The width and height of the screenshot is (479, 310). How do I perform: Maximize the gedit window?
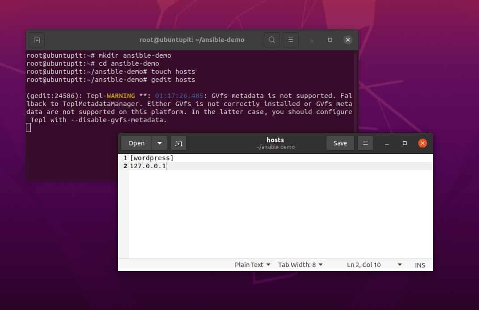(404, 143)
